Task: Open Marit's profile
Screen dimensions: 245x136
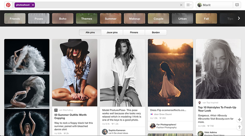Action: (x=214, y=5)
